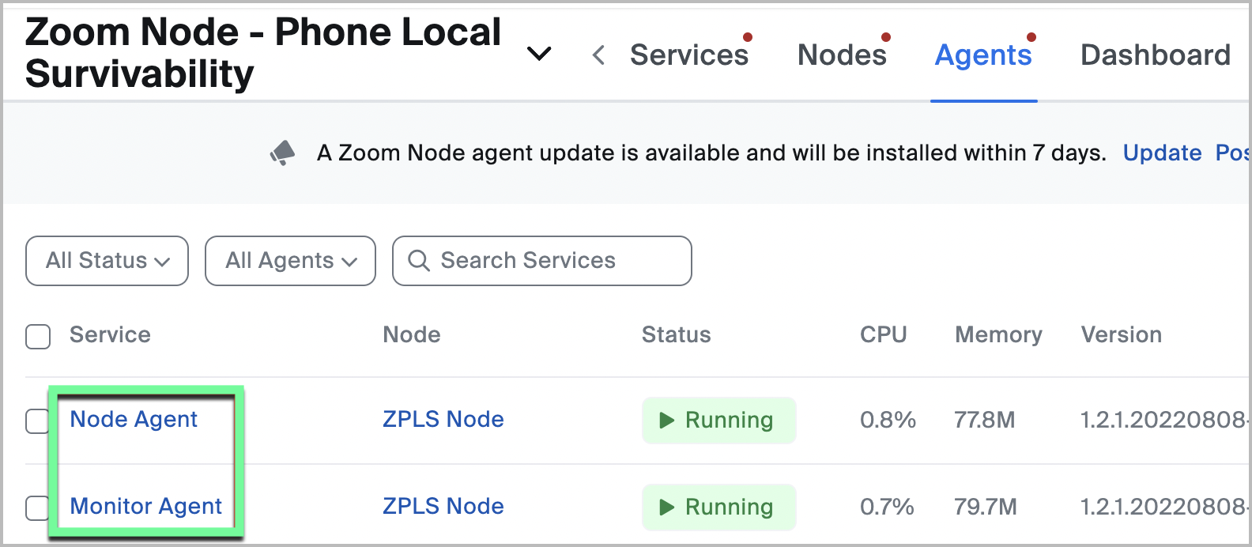The image size is (1252, 547).
Task: Open the All Status filter dropdown
Action: [107, 261]
